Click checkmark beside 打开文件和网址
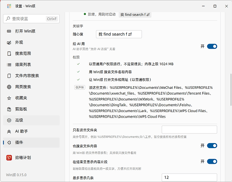Image resolution: width=232 pixels, height=182 pixels. click(x=79, y=79)
